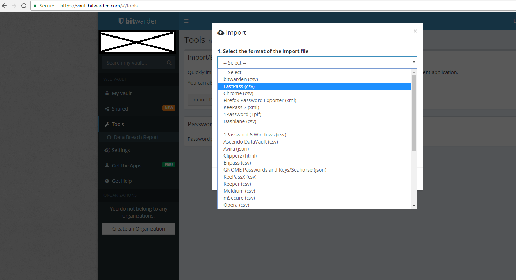This screenshot has width=516, height=280.
Task: Click the Import Data button behind the dialog
Action: point(200,100)
